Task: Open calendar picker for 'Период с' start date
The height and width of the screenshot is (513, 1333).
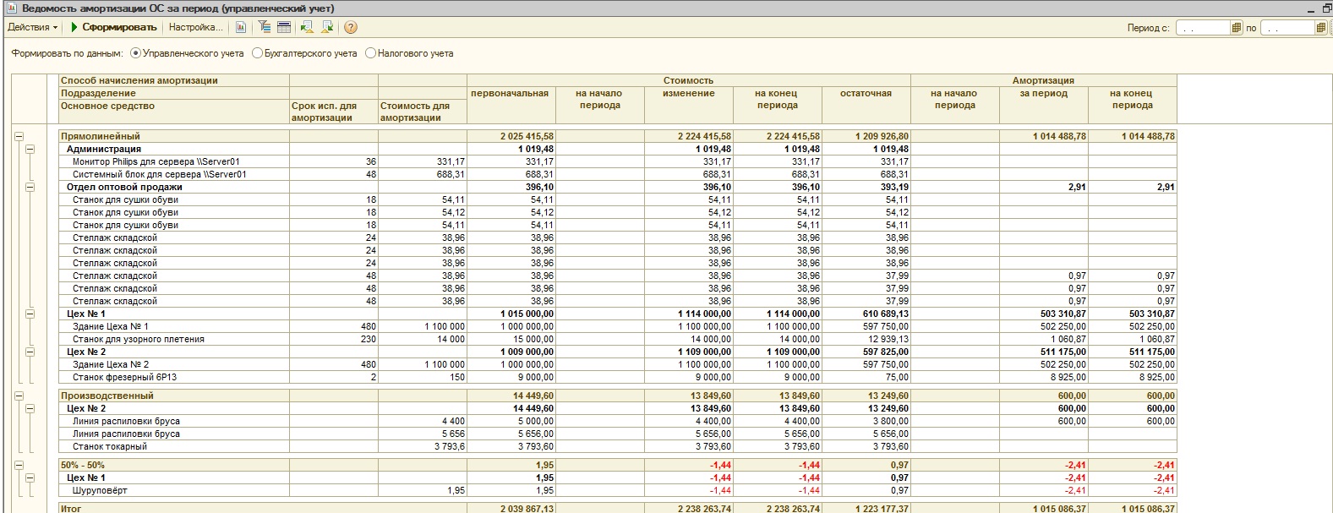Action: pyautogui.click(x=1237, y=28)
